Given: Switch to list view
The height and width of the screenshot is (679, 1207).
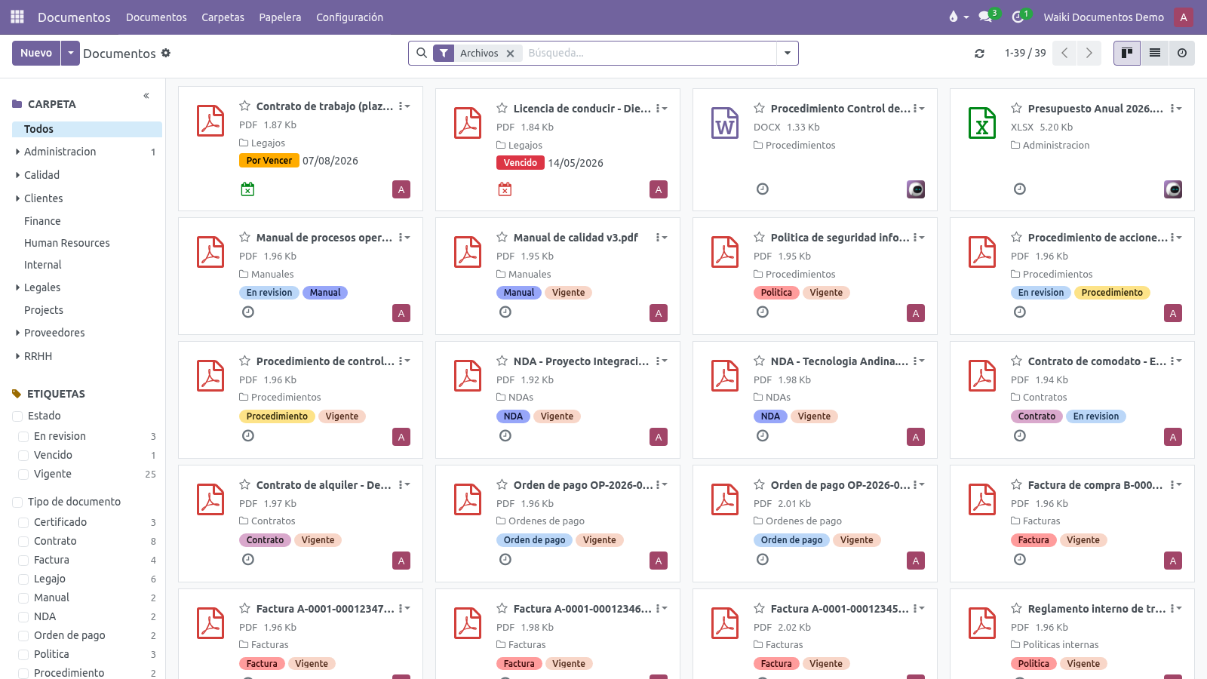Looking at the screenshot, I should (1154, 53).
